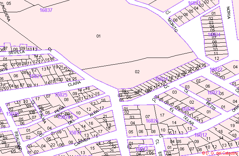This screenshot has height=156, width=239.
Task: Select parcel 14 in block 16026
Action: pyautogui.click(x=174, y=123)
